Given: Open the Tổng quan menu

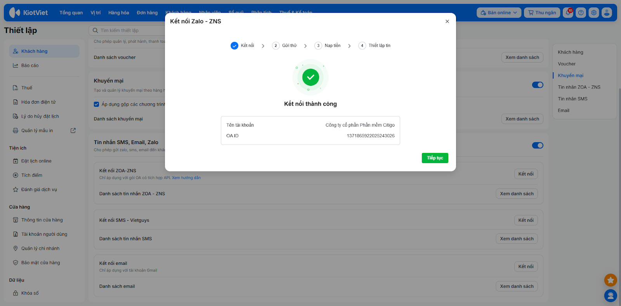Looking at the screenshot, I should pyautogui.click(x=71, y=13).
